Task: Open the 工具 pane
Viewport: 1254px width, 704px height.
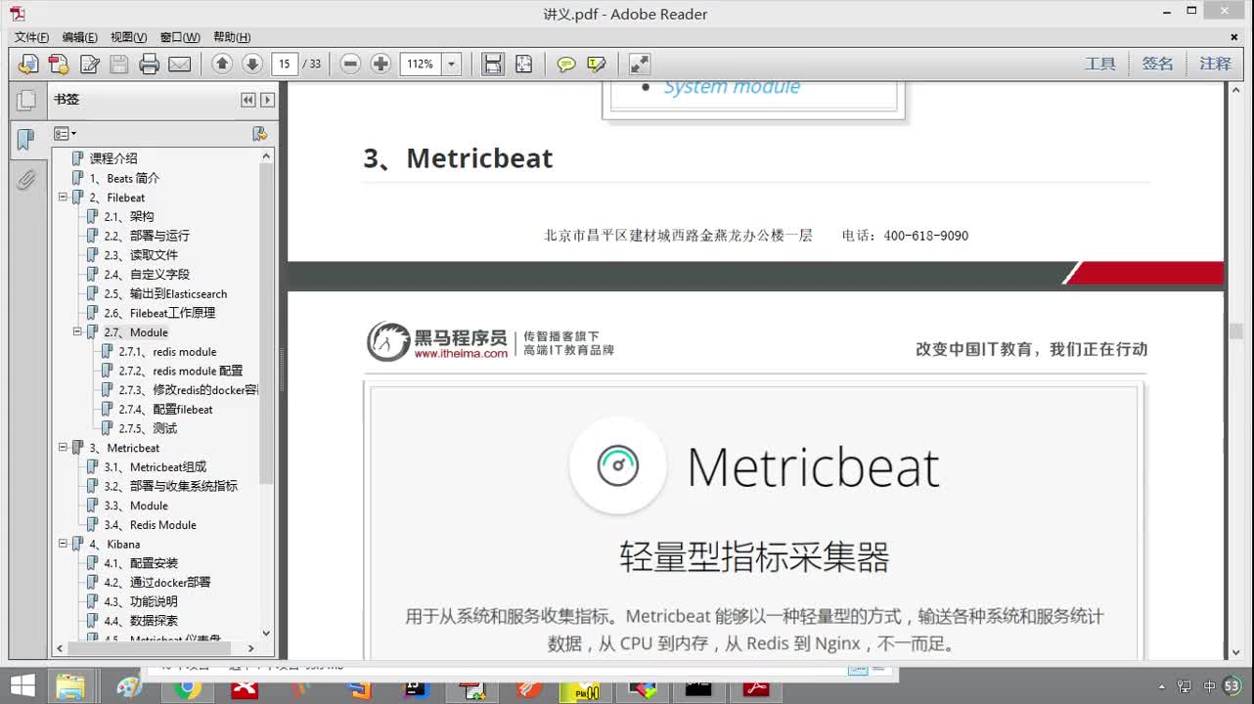Action: click(x=1100, y=64)
